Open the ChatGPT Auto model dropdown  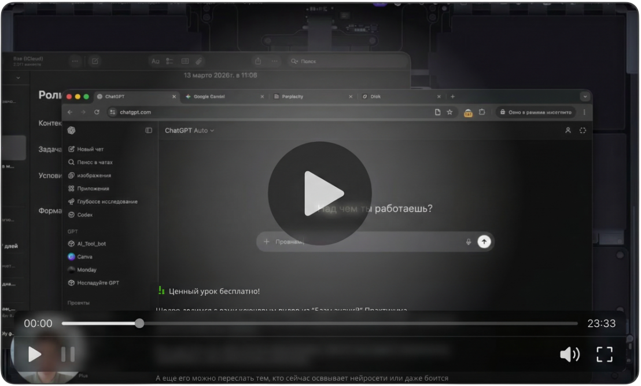189,131
